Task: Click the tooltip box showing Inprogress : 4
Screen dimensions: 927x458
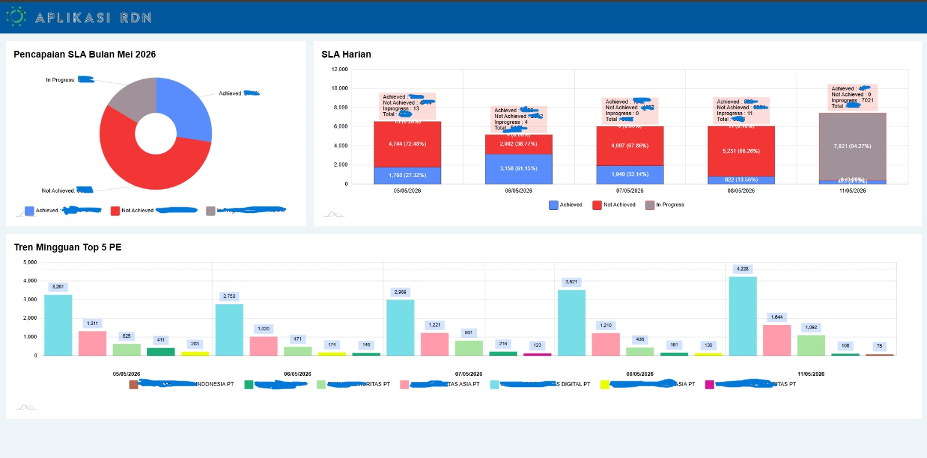Action: [519, 119]
